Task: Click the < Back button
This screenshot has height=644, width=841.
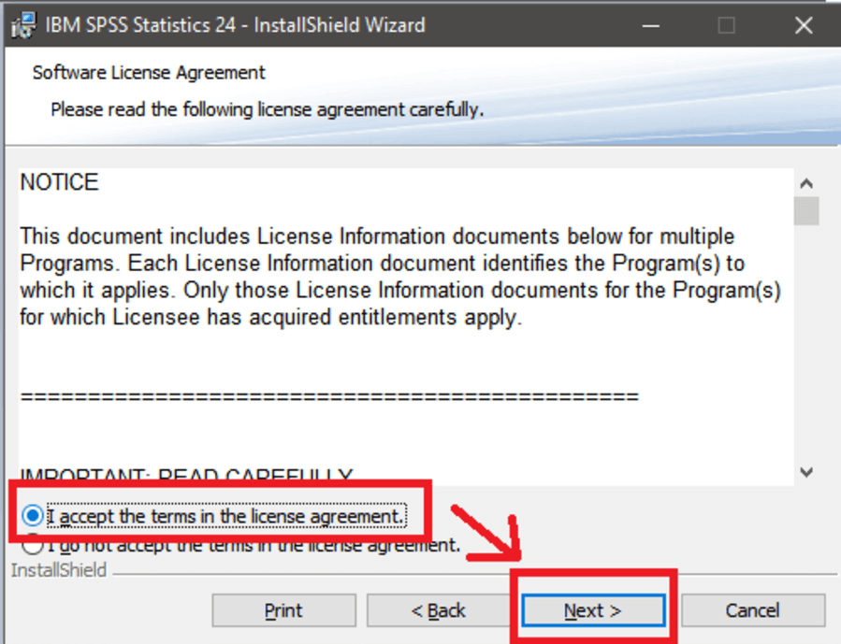Action: tap(438, 610)
